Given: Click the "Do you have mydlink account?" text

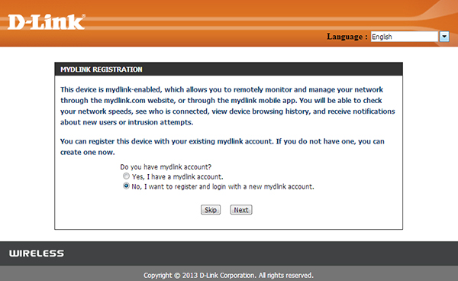Looking at the screenshot, I should tap(166, 166).
